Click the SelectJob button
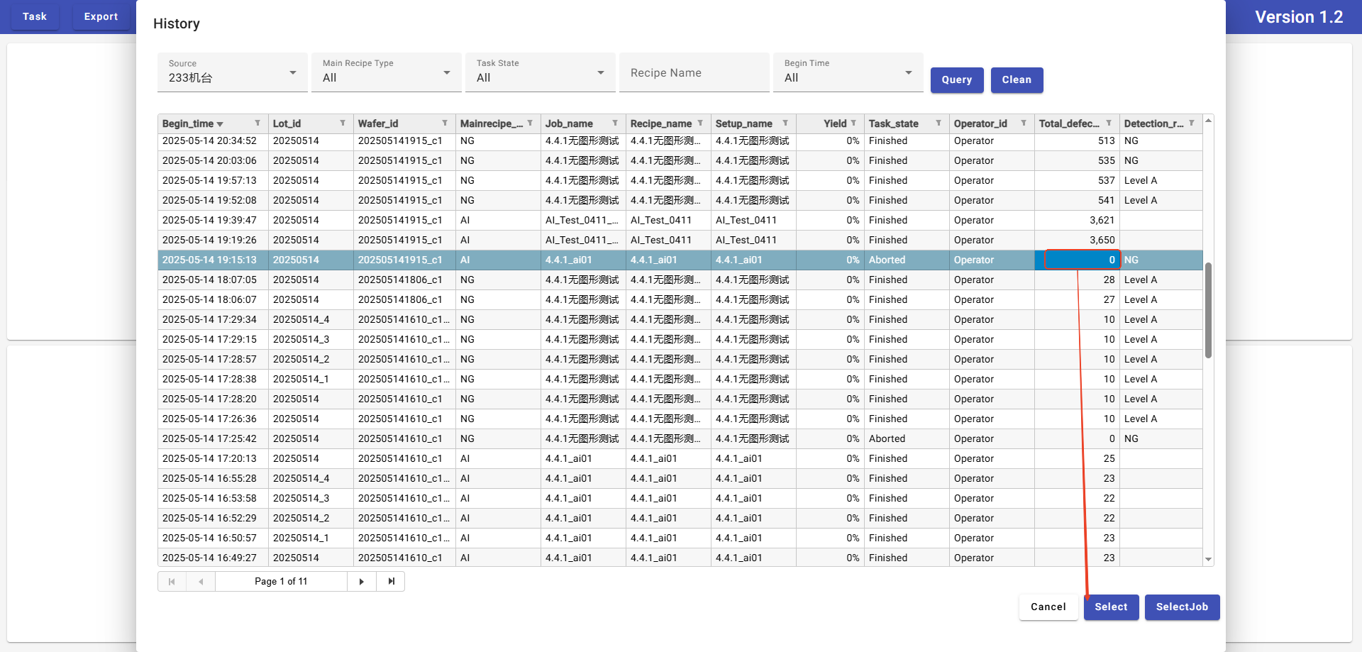1362x652 pixels. coord(1182,607)
